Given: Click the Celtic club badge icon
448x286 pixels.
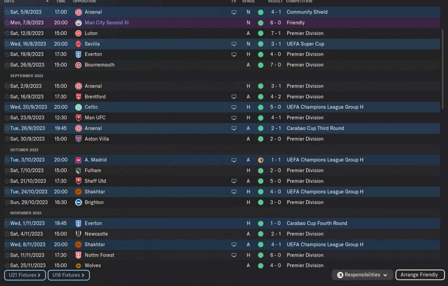Looking at the screenshot, I should 78,107.
